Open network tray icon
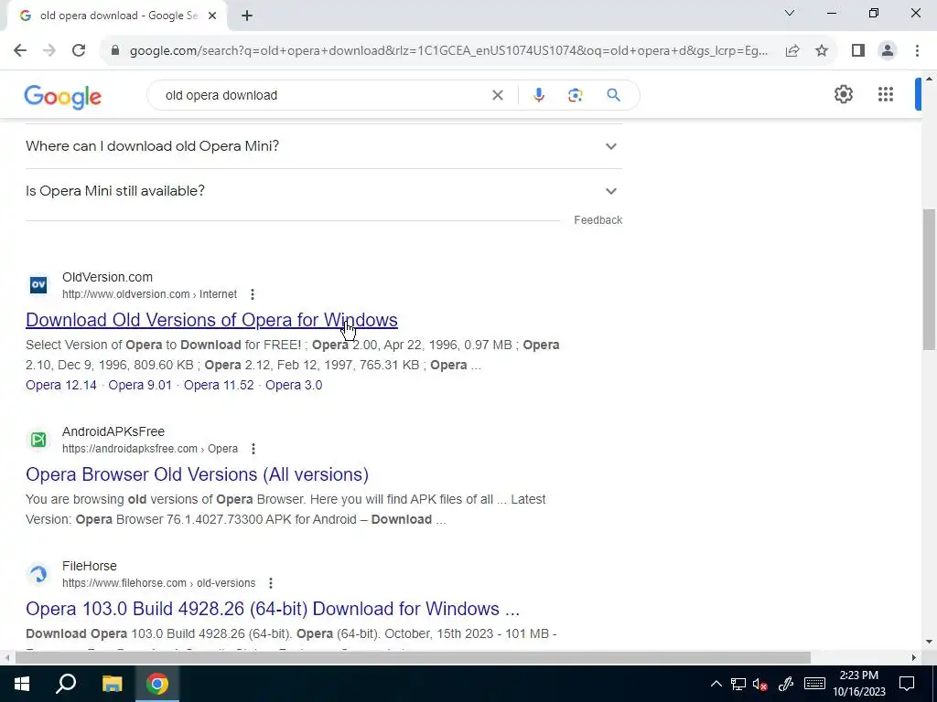Image resolution: width=937 pixels, height=702 pixels. coord(738,684)
